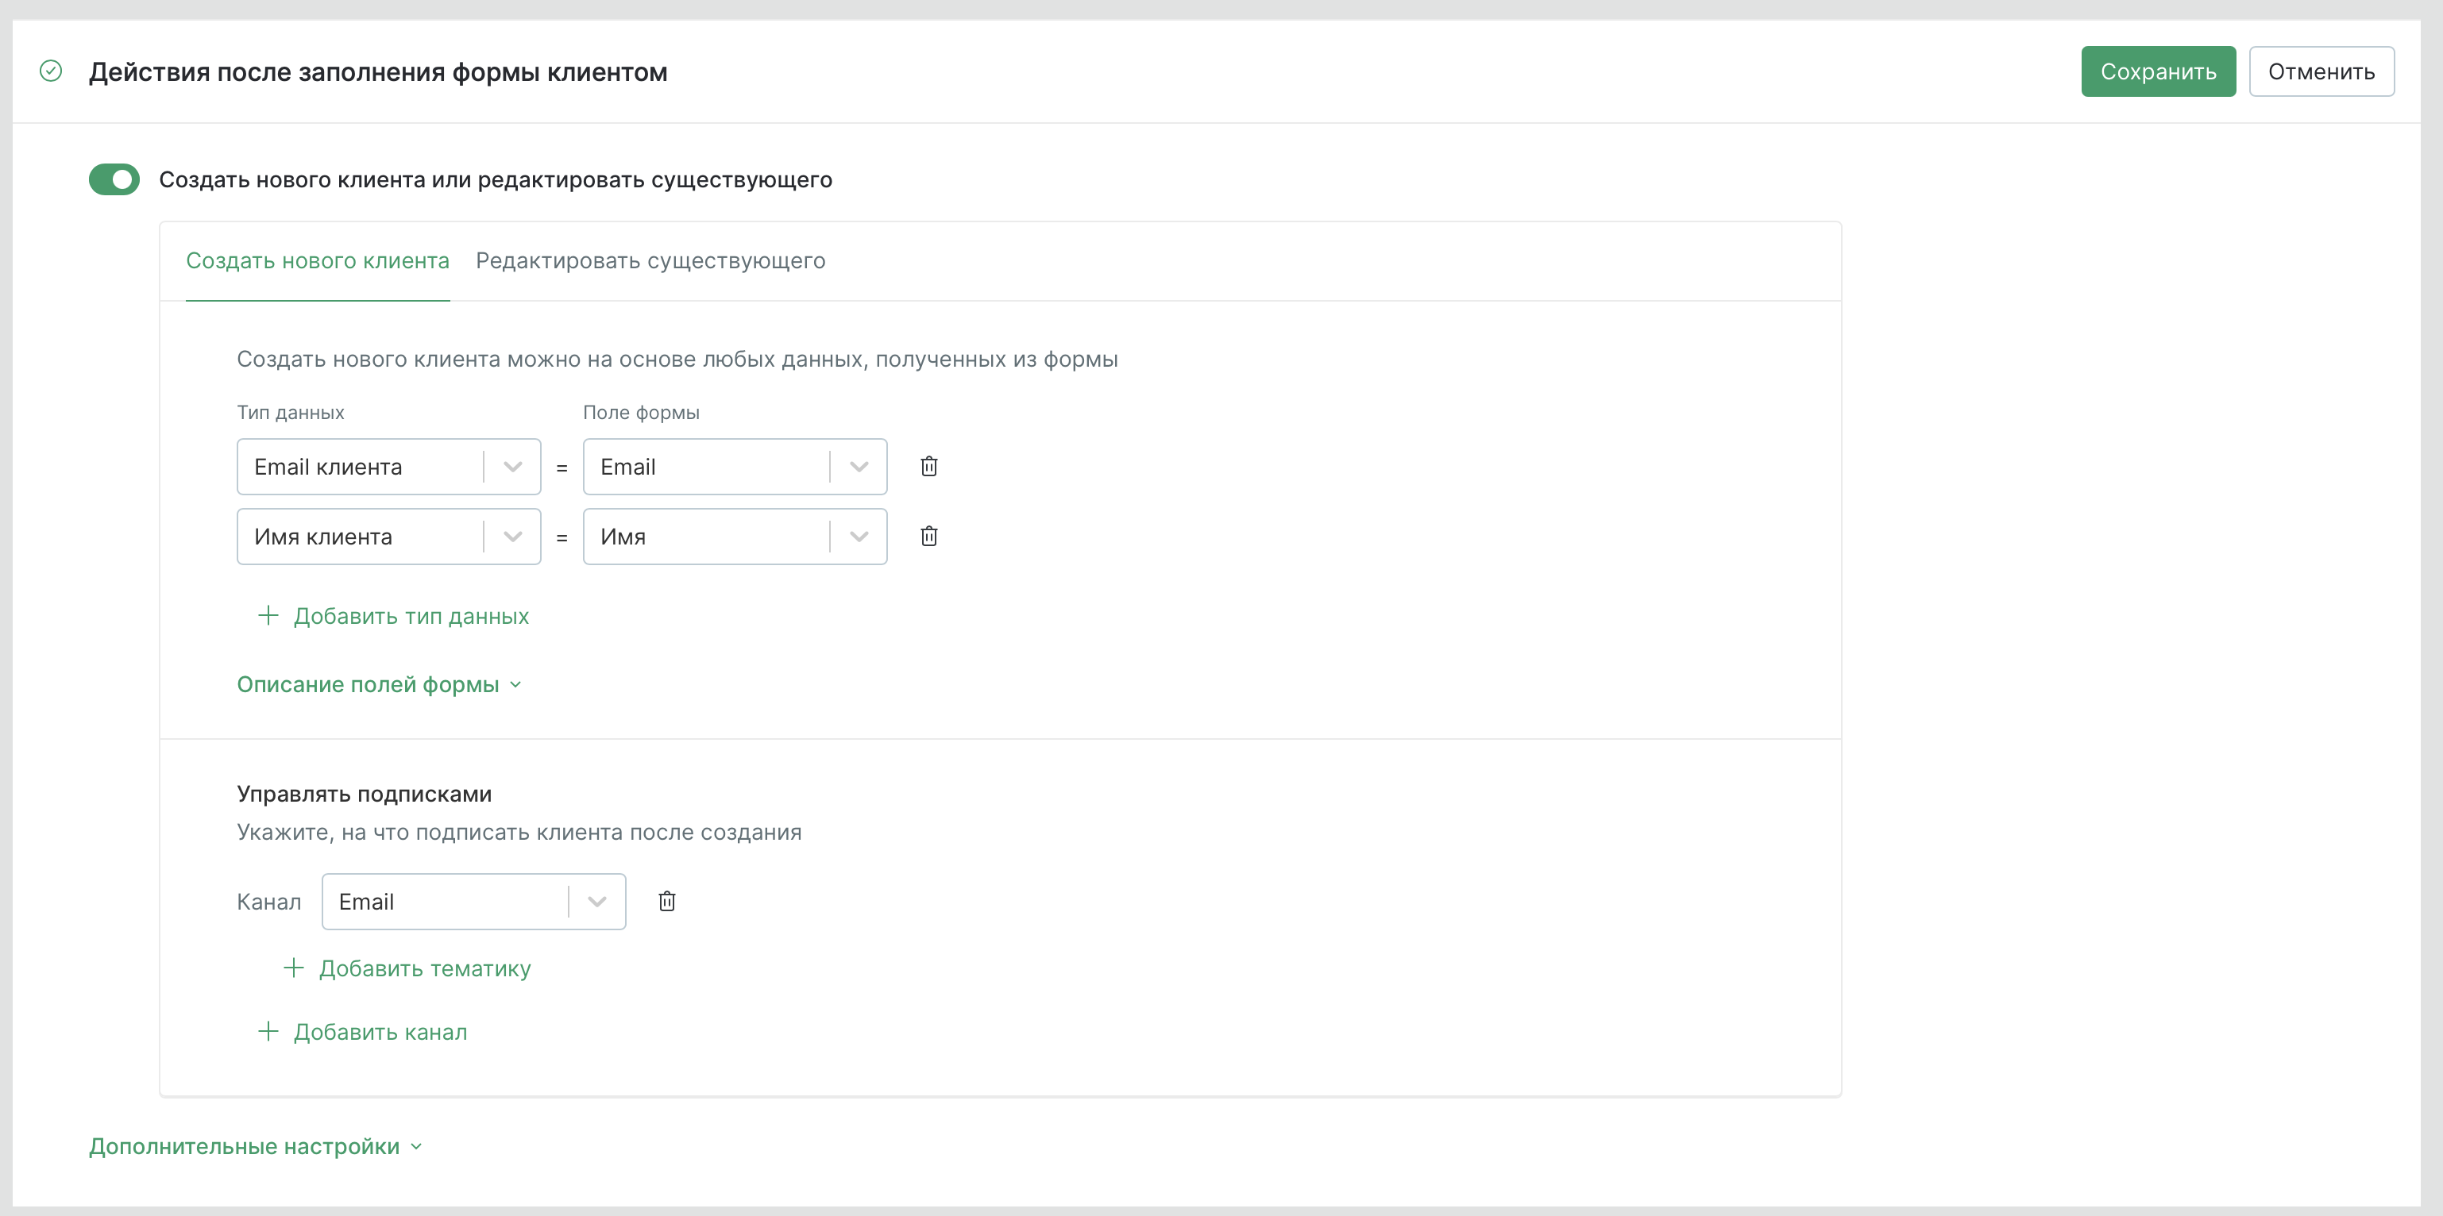Open the Email клиента data type dropdown
Screen dimensions: 2443x1216
[389, 466]
